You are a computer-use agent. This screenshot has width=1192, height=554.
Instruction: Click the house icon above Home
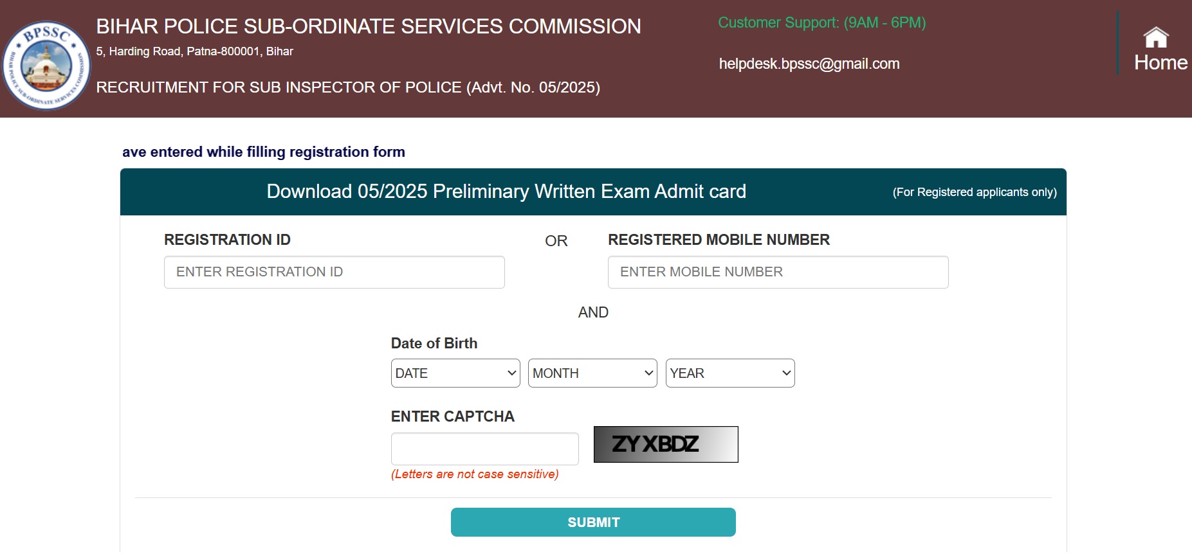tap(1155, 37)
